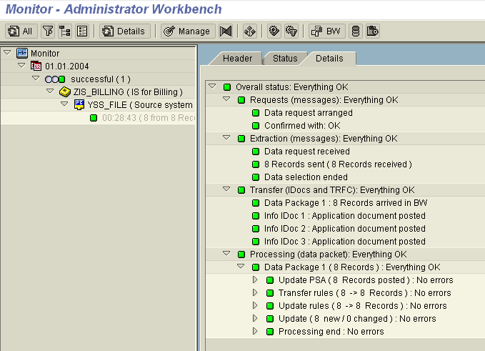Expand the Transfer rules node
The height and width of the screenshot is (351, 485).
coord(255,292)
